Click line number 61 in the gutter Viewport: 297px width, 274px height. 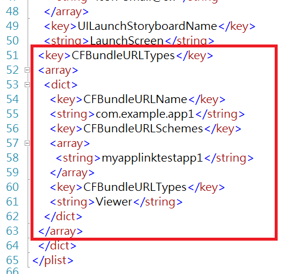coord(12,202)
